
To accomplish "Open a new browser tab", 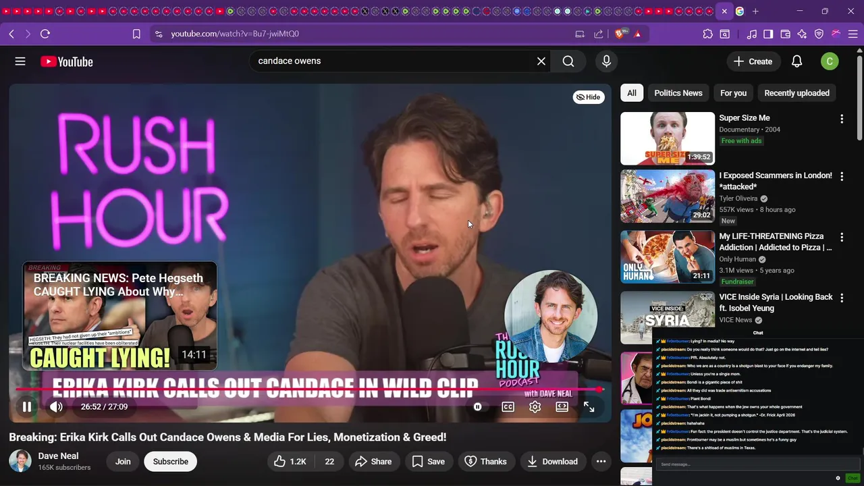I will [x=755, y=11].
